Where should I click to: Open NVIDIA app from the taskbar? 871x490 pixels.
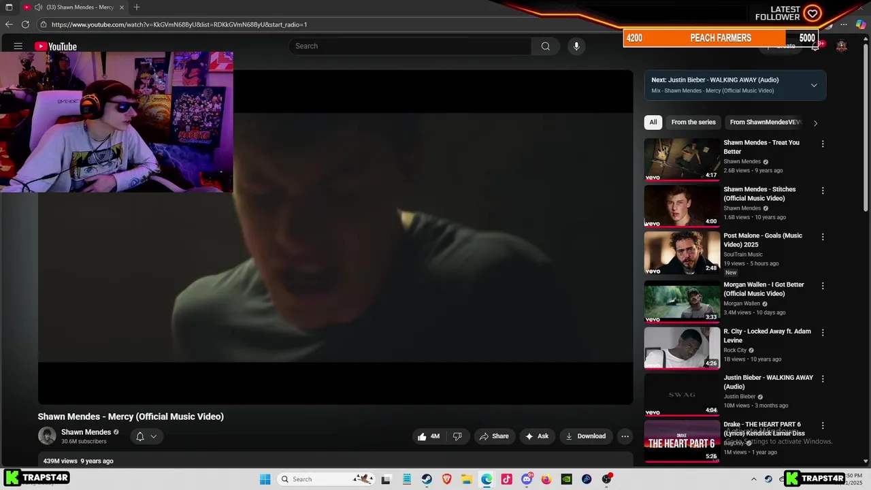pyautogui.click(x=566, y=479)
